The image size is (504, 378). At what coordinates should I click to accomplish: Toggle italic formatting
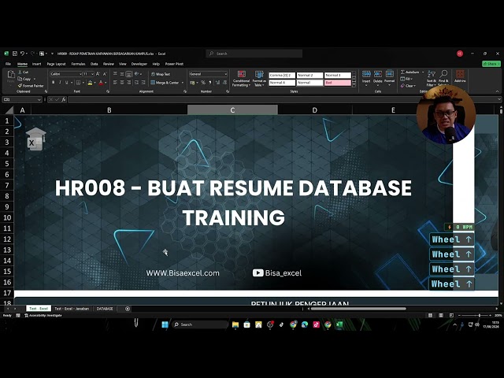(60, 83)
